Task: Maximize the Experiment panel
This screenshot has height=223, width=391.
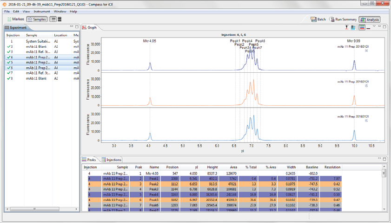Action: coord(76,27)
